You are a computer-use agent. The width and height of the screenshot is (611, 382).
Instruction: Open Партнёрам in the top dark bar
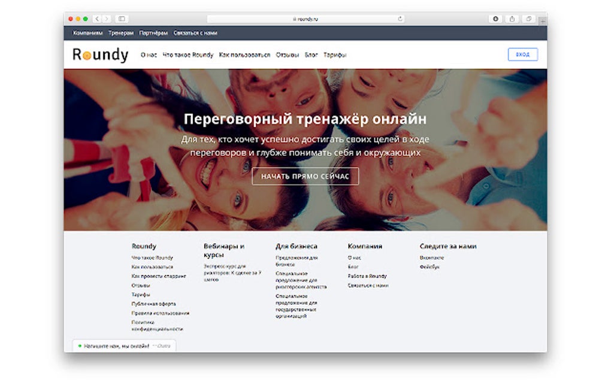tap(153, 33)
